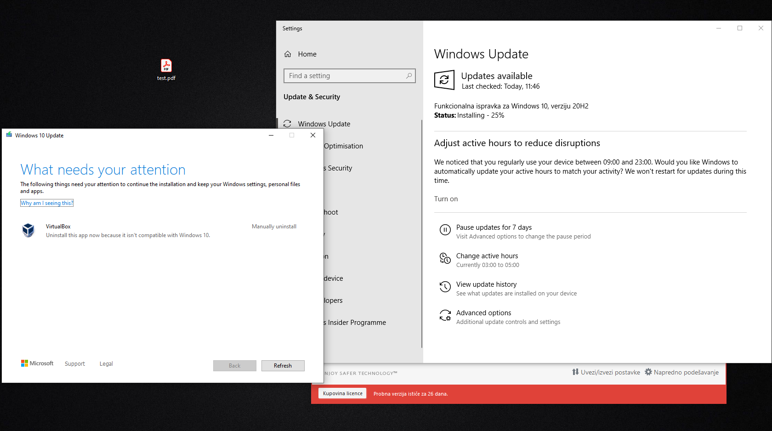Image resolution: width=772 pixels, height=431 pixels.
Task: Maximize the Settings window
Action: coord(740,28)
